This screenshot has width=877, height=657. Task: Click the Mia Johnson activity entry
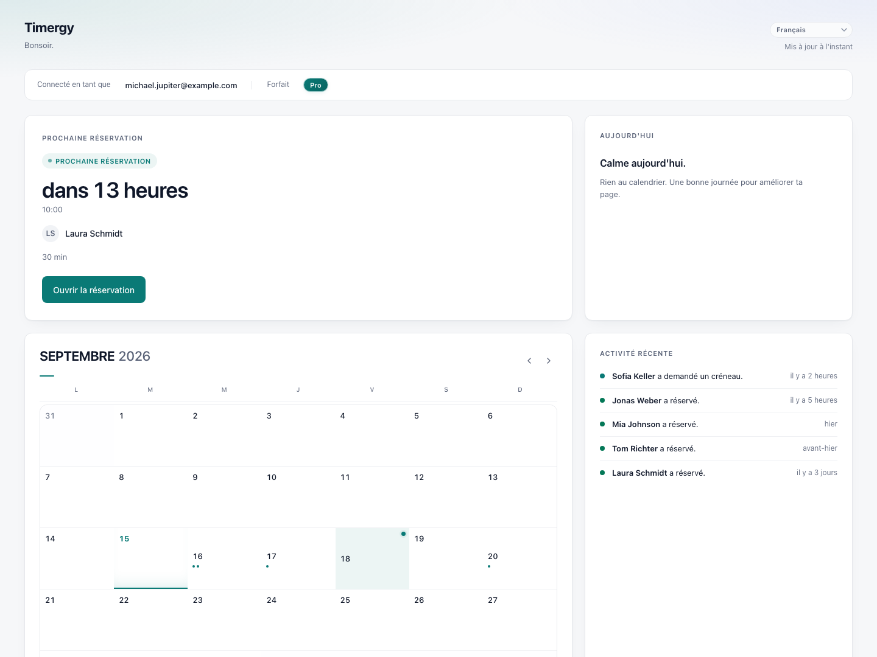(x=719, y=425)
